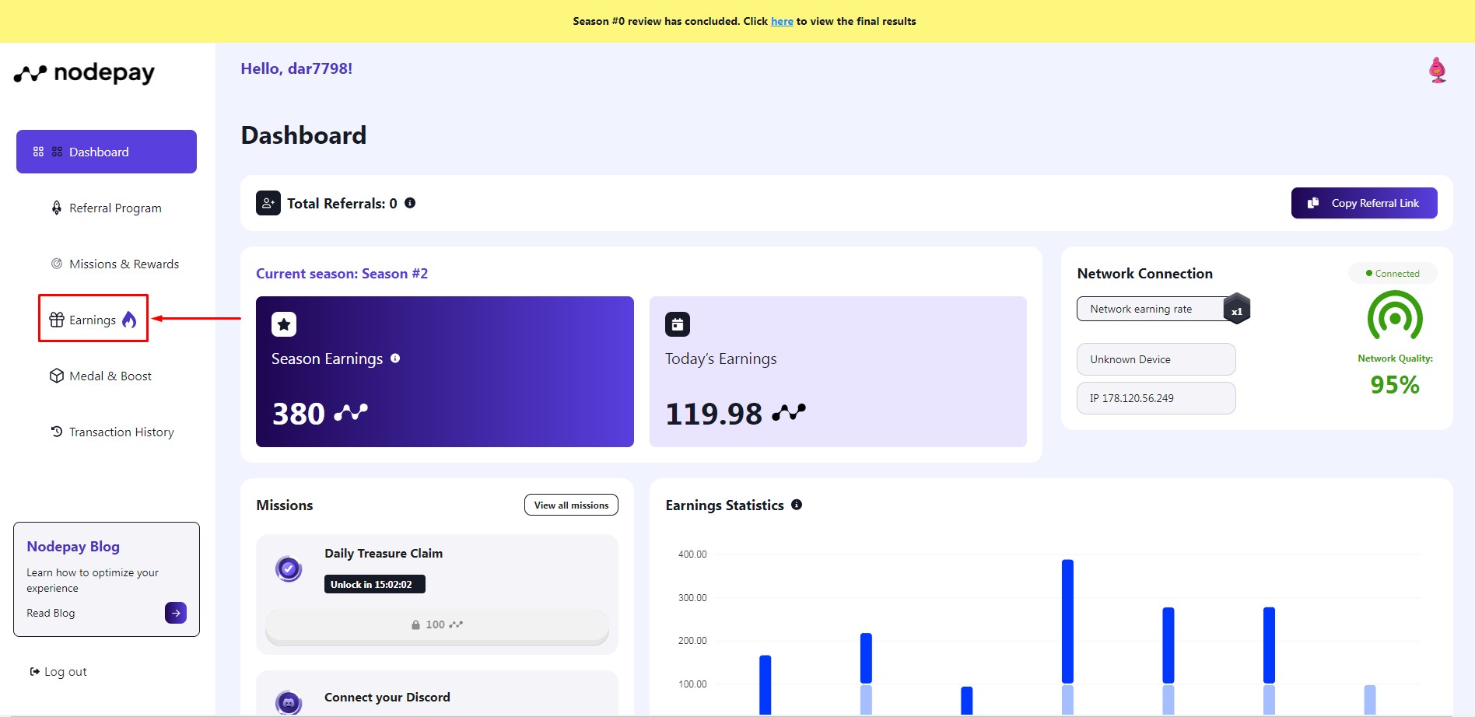1475x717 pixels.
Task: Click the Total Referrals info icon
Action: coord(410,203)
